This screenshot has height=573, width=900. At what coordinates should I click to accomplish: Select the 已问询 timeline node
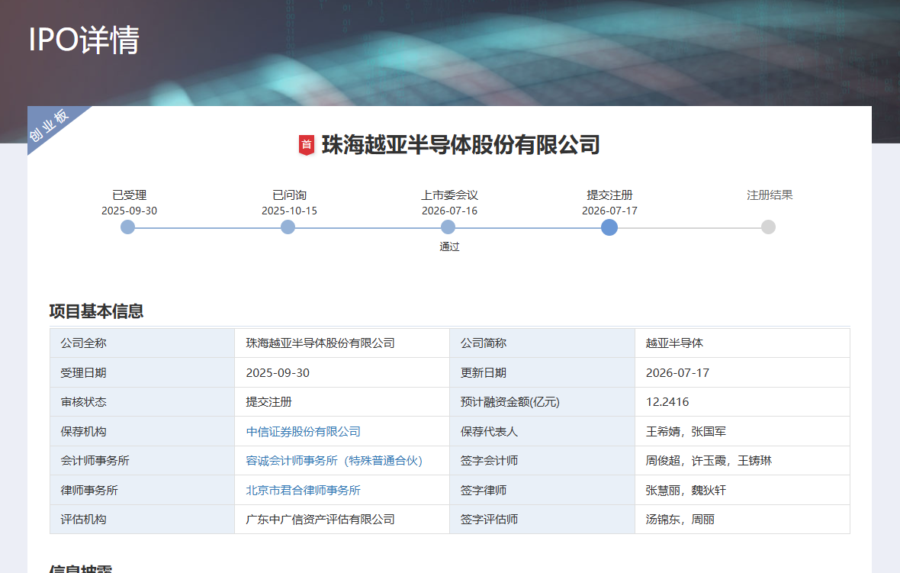coord(288,227)
